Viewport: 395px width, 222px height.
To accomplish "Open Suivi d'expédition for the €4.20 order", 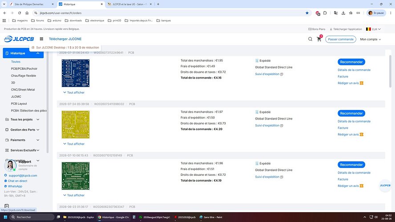I will [267, 126].
